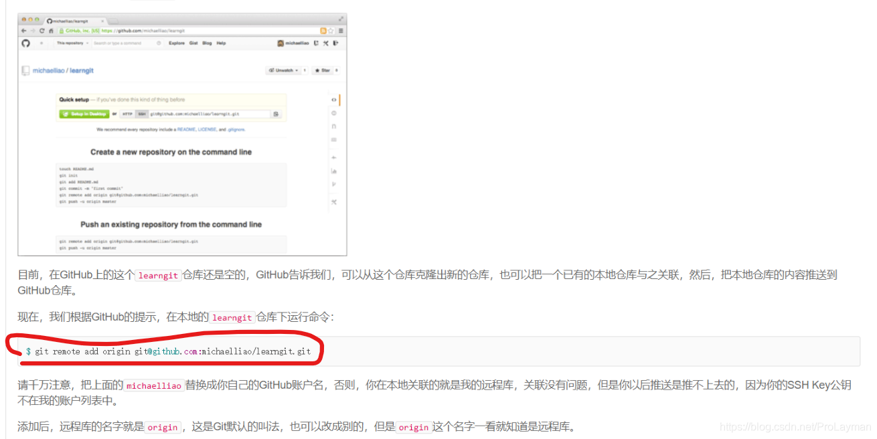Click the SSH clone URL text field
Screen dimensions: 877x439
click(210, 114)
